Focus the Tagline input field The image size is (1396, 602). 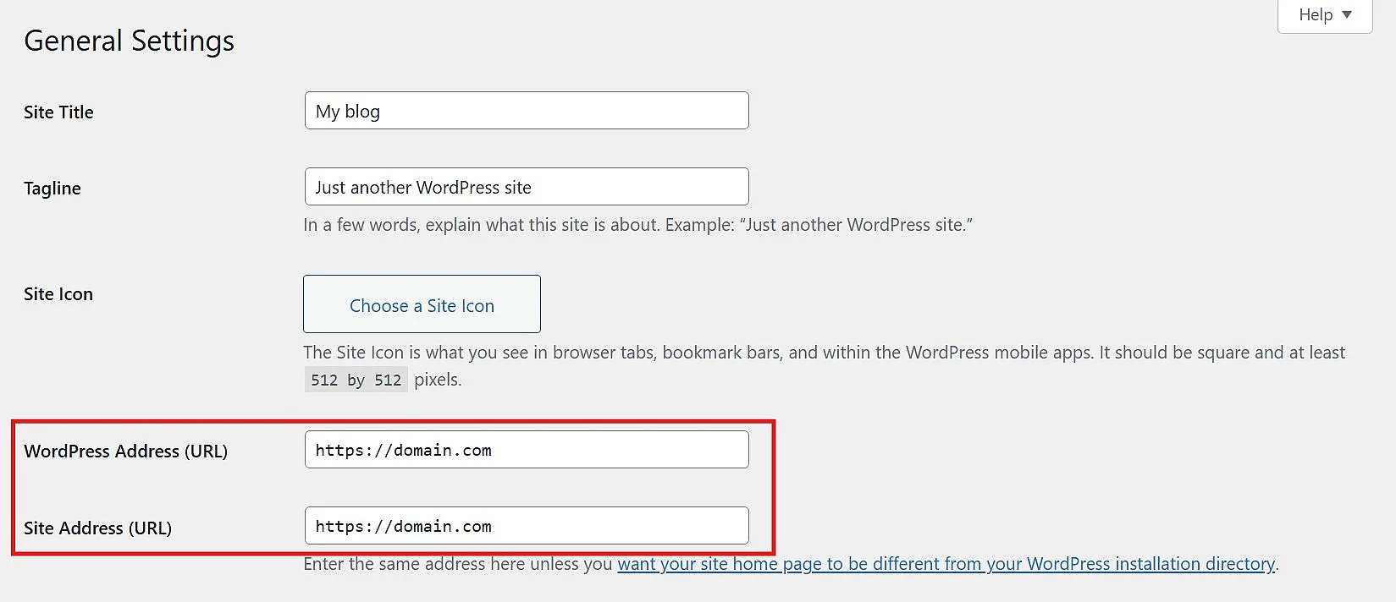(x=527, y=187)
